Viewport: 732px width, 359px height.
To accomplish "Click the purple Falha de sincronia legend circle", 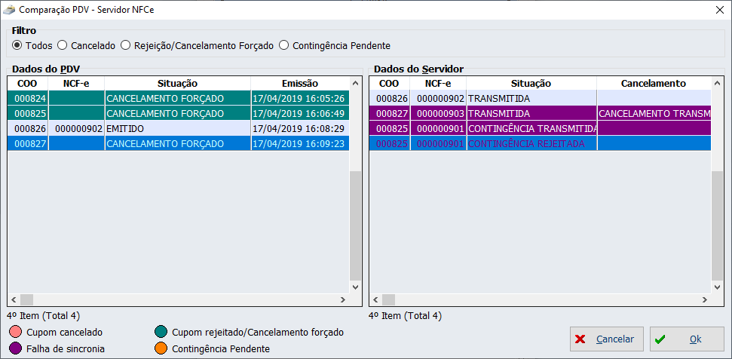I will 15,348.
